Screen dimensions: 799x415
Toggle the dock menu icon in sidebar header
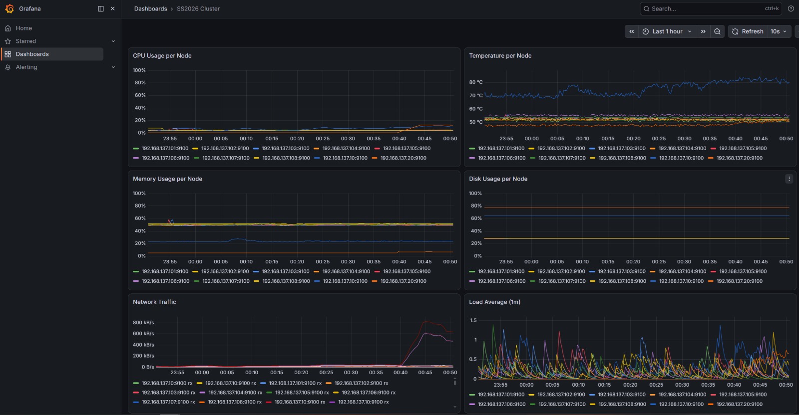point(101,8)
